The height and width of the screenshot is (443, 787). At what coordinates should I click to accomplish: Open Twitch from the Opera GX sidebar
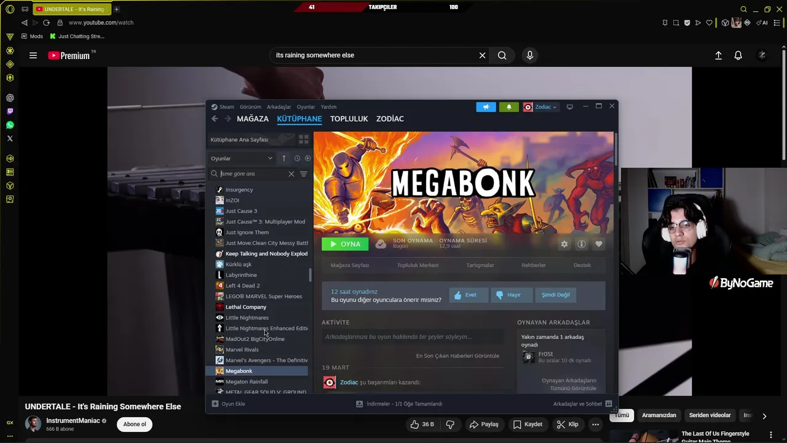[x=10, y=111]
